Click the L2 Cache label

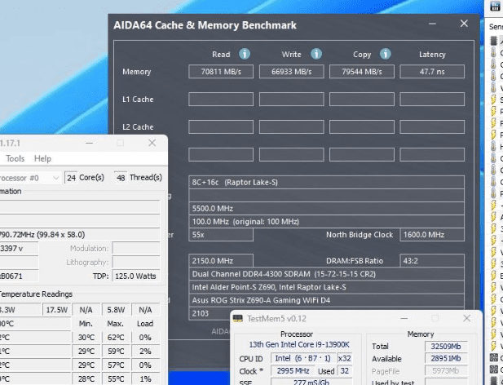click(138, 127)
